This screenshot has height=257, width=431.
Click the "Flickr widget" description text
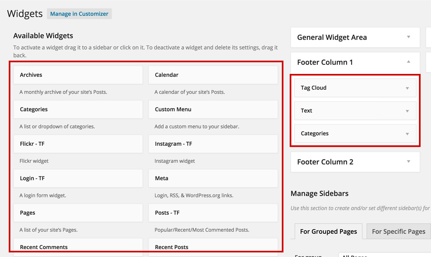point(34,161)
